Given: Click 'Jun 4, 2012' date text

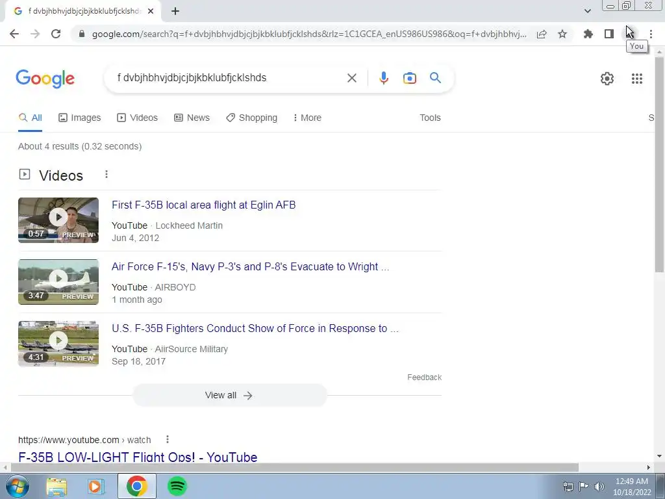Looking at the screenshot, I should [x=135, y=238].
